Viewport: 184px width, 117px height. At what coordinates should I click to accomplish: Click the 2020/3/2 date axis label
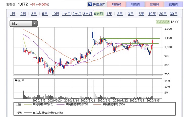click(39, 100)
